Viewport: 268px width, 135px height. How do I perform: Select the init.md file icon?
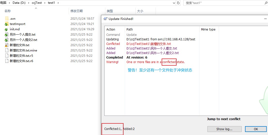7,29
